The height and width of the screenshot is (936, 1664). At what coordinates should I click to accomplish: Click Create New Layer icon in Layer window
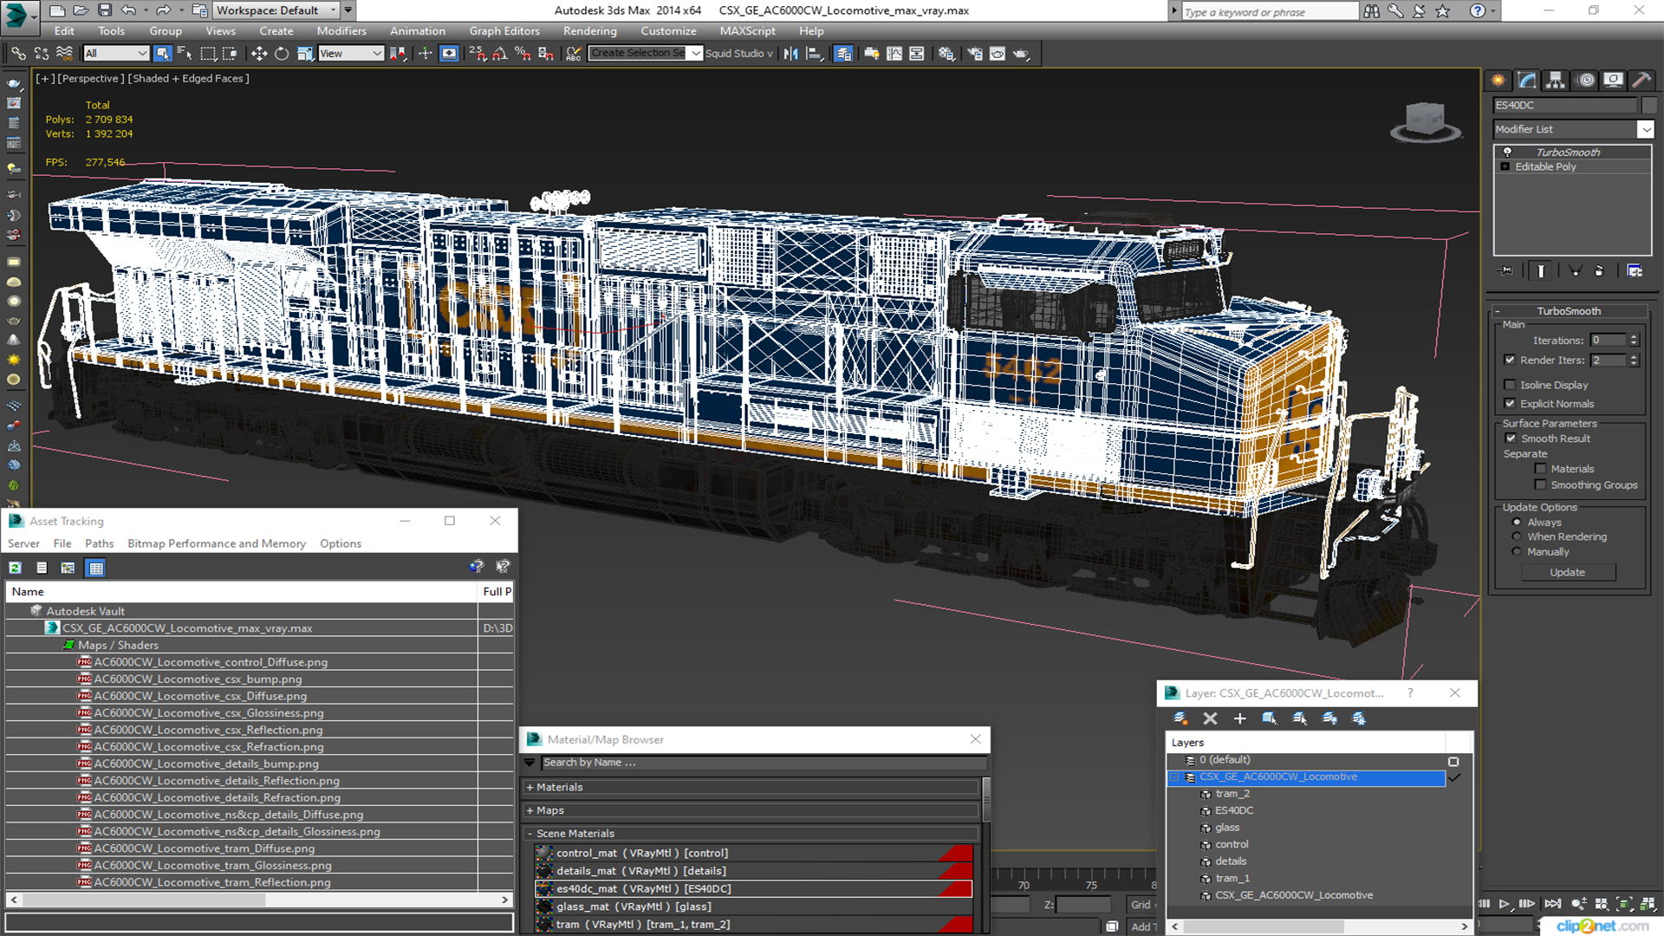pyautogui.click(x=1180, y=718)
